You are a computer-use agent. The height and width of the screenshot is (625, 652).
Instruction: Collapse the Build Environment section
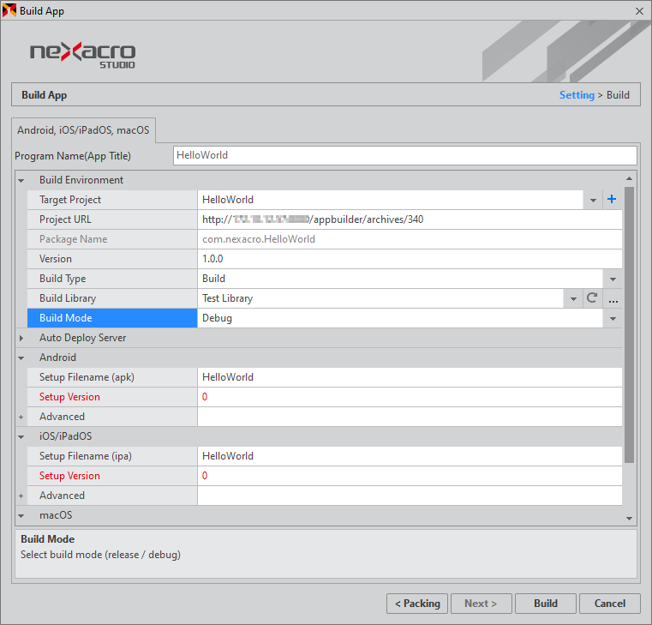pos(21,180)
